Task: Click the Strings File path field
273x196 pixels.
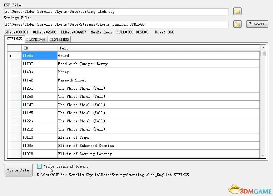Action: [116, 25]
